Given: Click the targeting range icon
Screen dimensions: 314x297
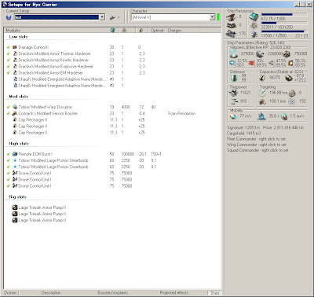Looking at the screenshot, I should [262, 93].
